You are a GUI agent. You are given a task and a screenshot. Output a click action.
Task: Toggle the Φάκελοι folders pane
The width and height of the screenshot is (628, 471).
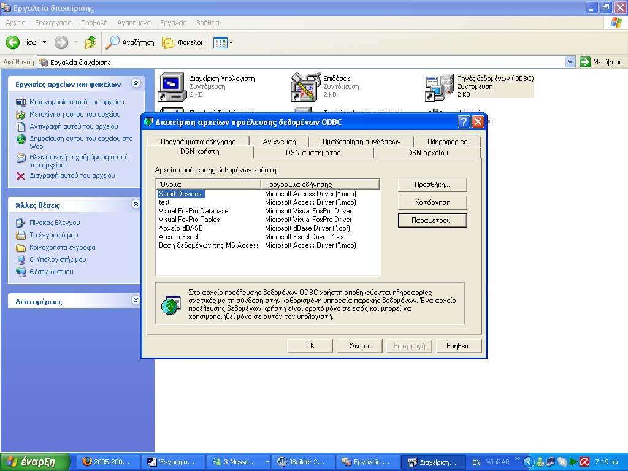[x=182, y=42]
